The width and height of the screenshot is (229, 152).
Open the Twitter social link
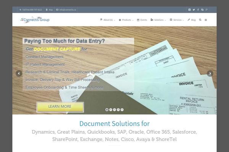tap(194, 10)
